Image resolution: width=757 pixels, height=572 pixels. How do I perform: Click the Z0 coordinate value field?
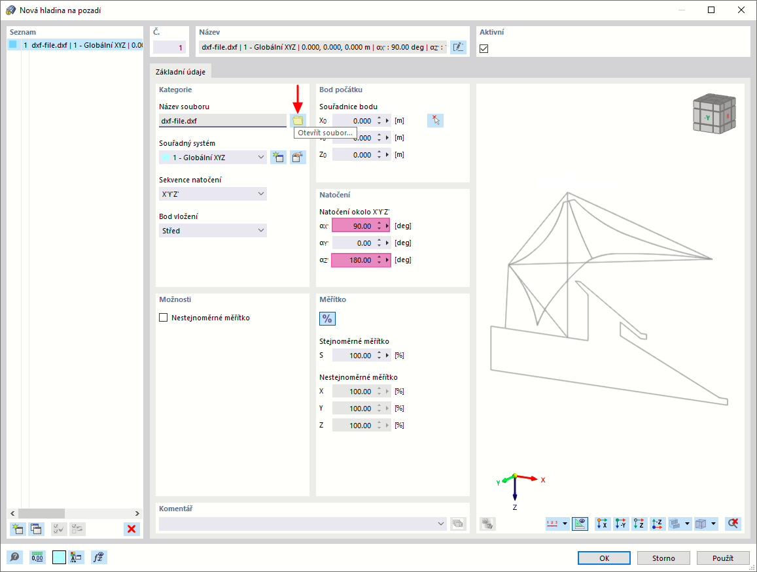coord(353,155)
